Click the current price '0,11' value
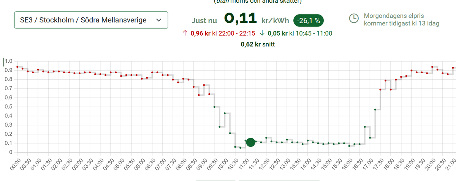The height and width of the screenshot is (181, 456). [241, 18]
